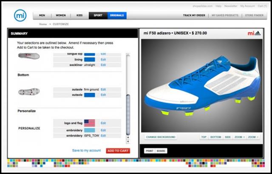The width and height of the screenshot is (272, 174).
Task: Click Save to my account
Action: point(86,150)
